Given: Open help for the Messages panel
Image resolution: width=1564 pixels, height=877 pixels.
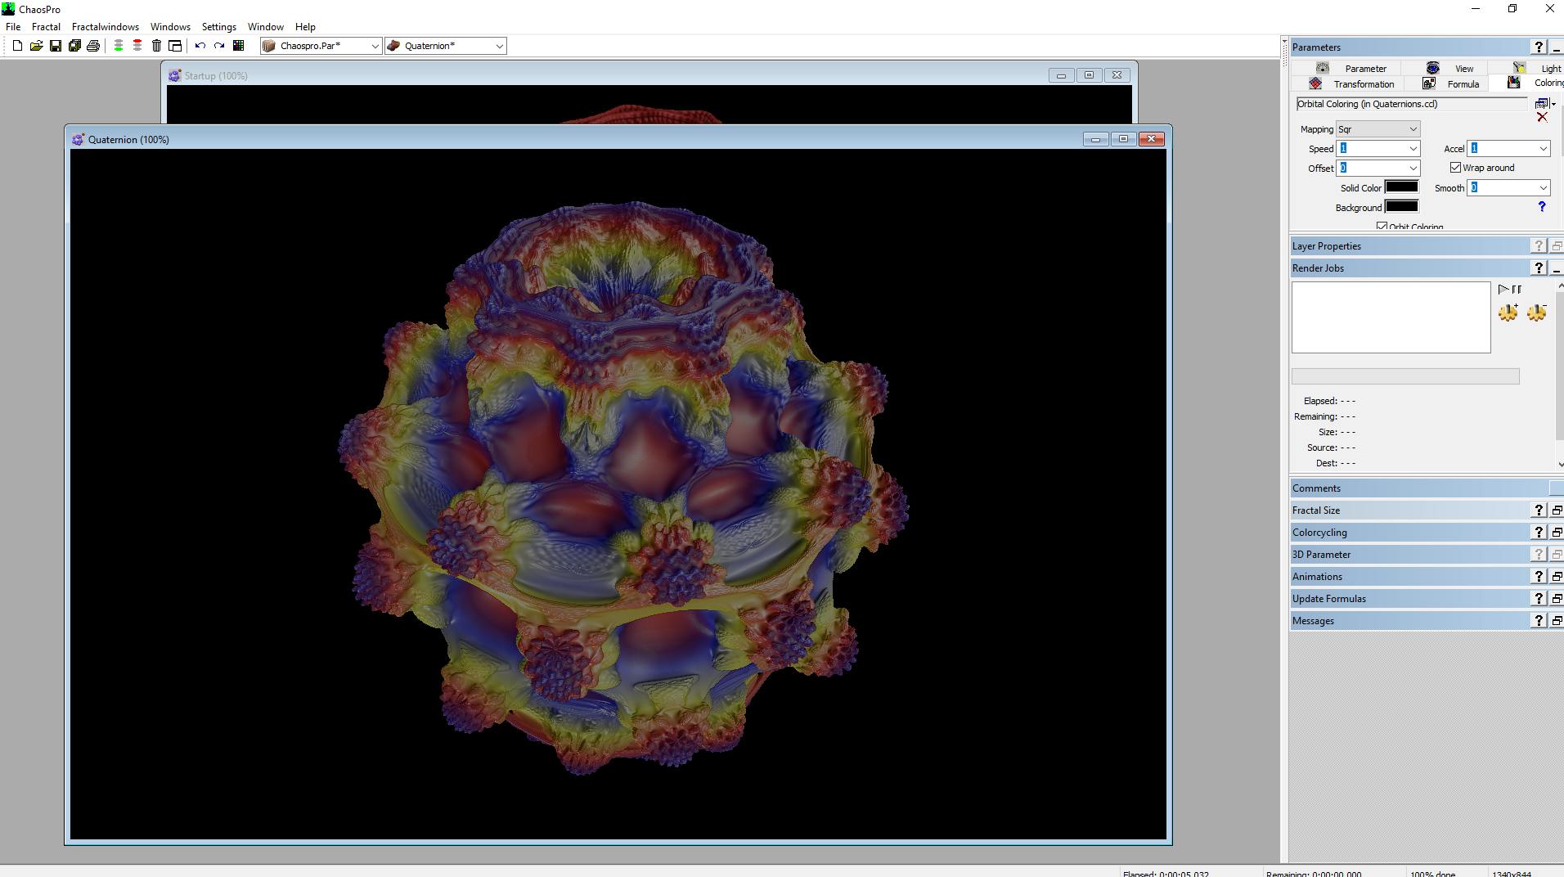Looking at the screenshot, I should coord(1539,621).
